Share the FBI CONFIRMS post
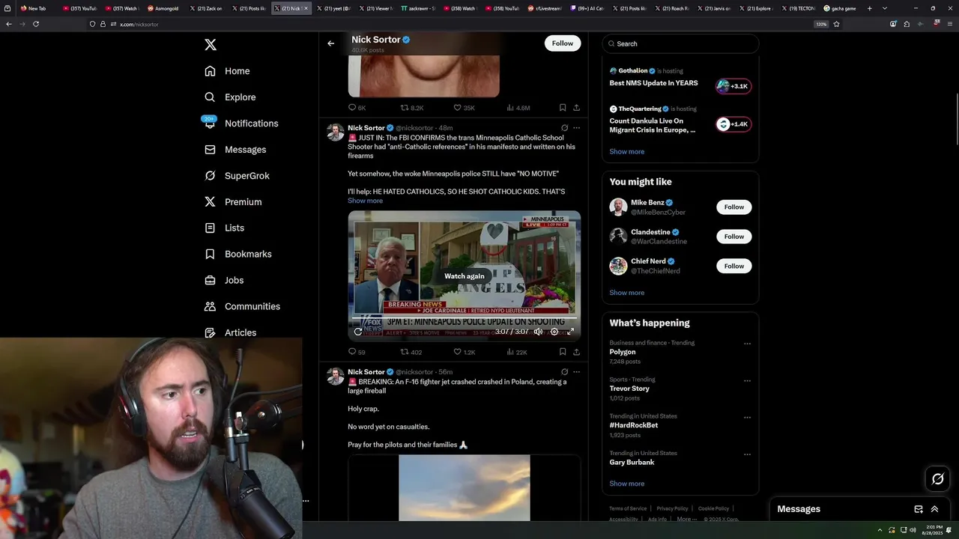Viewport: 959px width, 539px height. pyautogui.click(x=576, y=352)
